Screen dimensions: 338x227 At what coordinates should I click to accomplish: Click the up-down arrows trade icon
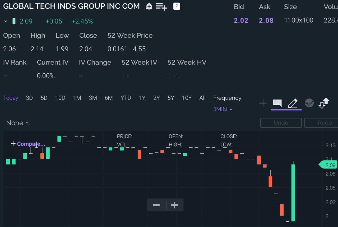click(324, 103)
